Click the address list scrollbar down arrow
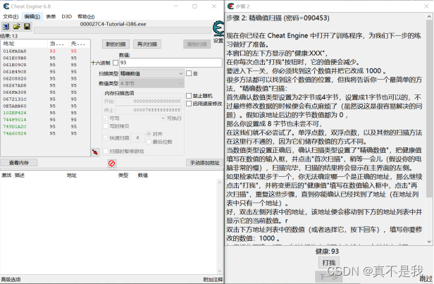Viewport: 434px width, 284px height. pyautogui.click(x=220, y=271)
